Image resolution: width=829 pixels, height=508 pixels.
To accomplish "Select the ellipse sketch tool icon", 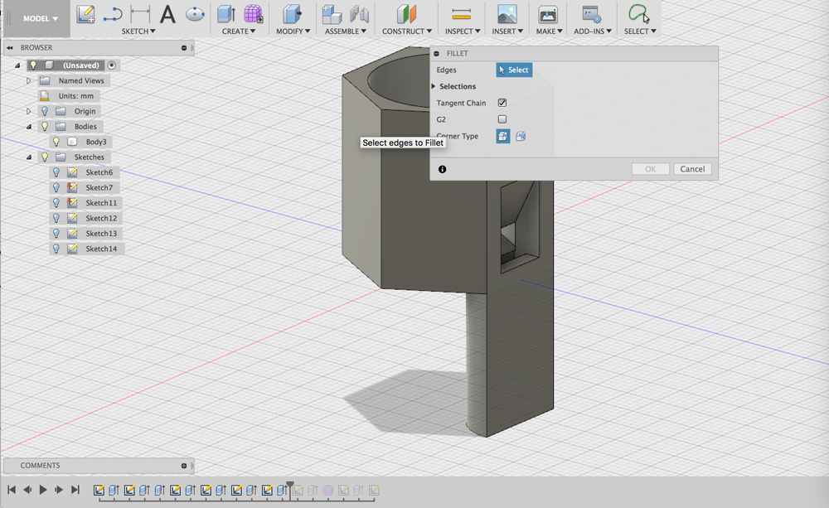I will tap(195, 14).
